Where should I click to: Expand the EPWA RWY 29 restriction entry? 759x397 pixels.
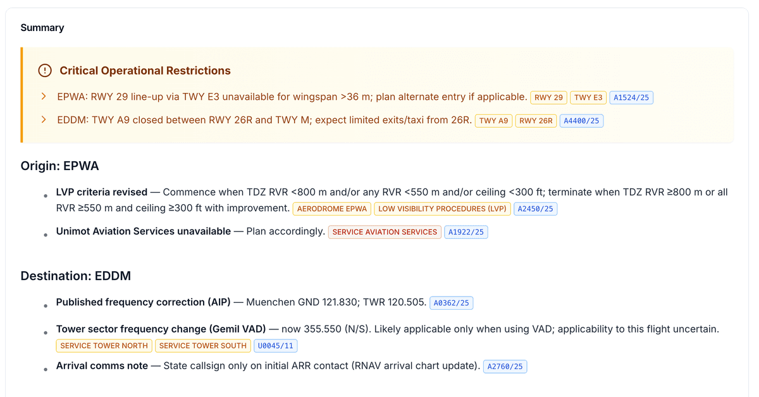pos(42,97)
